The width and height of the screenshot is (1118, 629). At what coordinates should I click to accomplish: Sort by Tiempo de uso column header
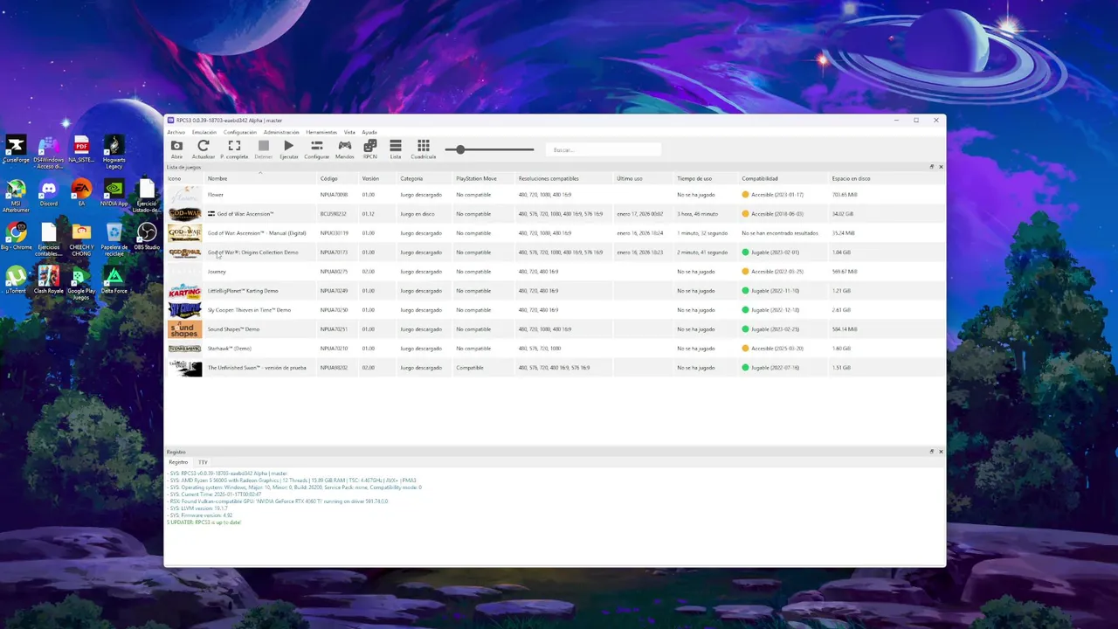[x=707, y=178]
